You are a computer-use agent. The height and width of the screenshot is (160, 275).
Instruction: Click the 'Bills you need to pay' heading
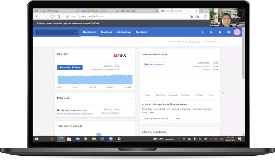(154, 132)
